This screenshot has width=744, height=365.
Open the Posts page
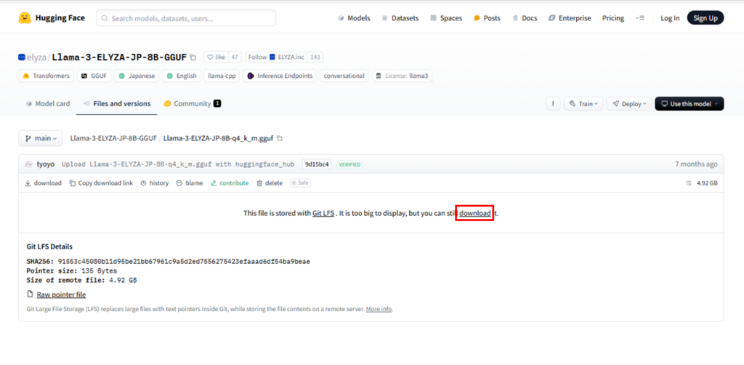click(487, 18)
